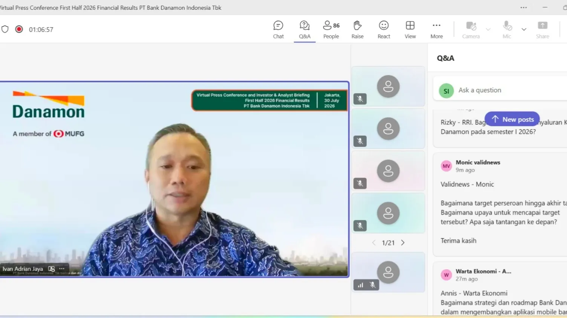Open the People list showing 86

pos(331,30)
